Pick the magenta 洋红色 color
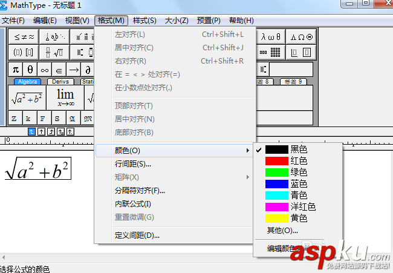 (298, 207)
